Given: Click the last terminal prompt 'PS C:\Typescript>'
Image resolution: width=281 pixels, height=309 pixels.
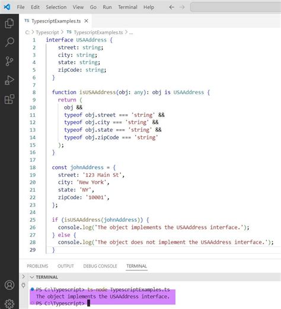Looking at the screenshot, I should pyautogui.click(x=60, y=303).
